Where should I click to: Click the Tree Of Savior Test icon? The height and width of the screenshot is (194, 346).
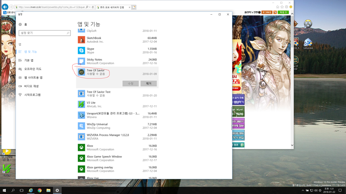tap(81, 94)
